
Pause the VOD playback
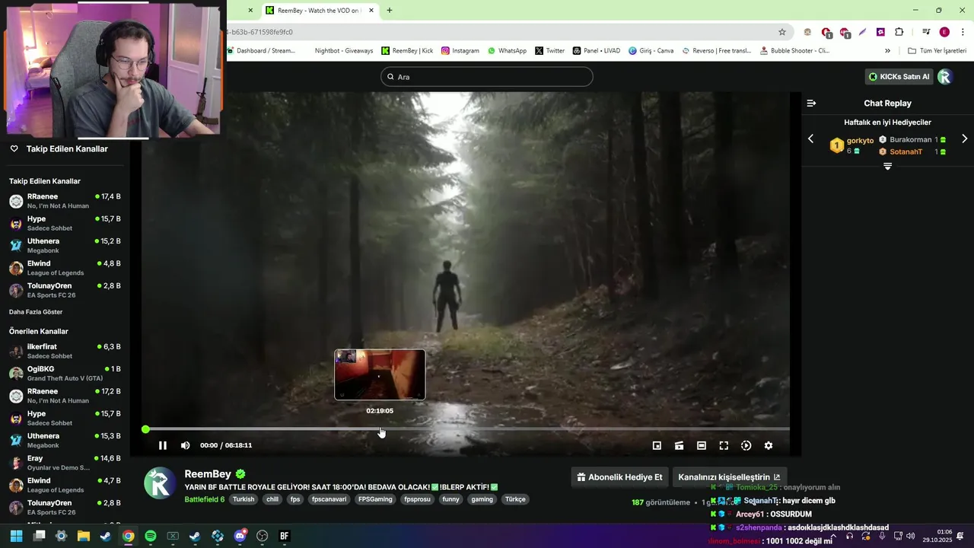(x=162, y=445)
